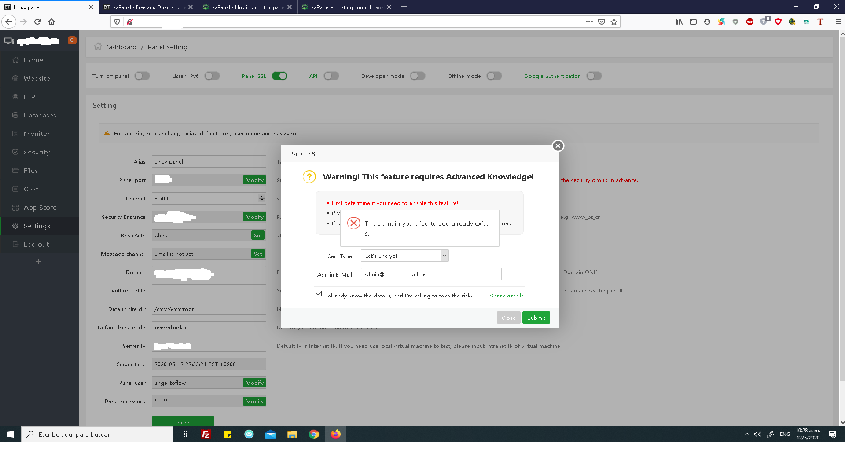Screen dimensions: 845x475
Task: Uncheck the willing to take the risk checkbox
Action: click(x=319, y=293)
